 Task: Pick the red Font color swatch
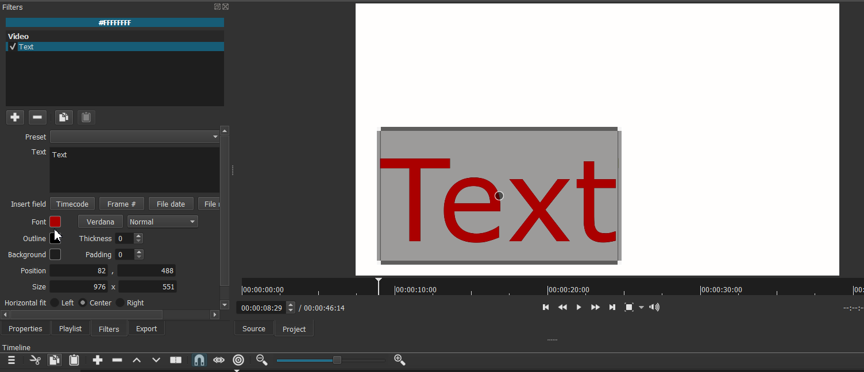[x=55, y=222]
